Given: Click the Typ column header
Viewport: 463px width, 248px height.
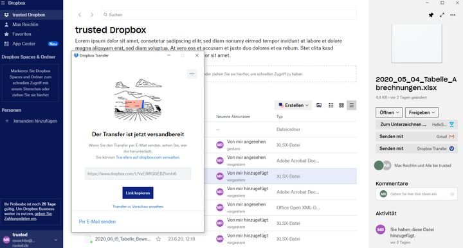Looking at the screenshot, I should pos(280,117).
